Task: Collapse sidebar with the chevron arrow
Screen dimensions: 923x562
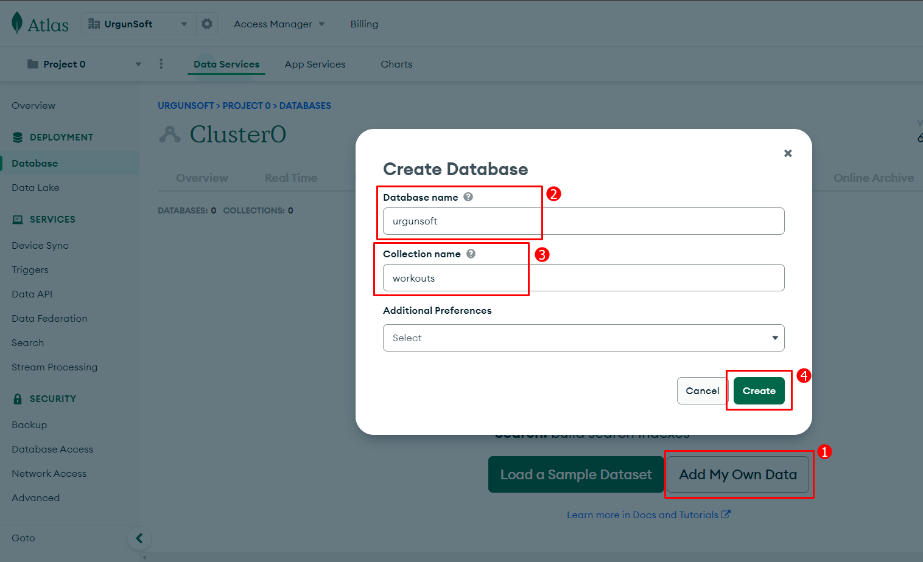Action: click(139, 538)
